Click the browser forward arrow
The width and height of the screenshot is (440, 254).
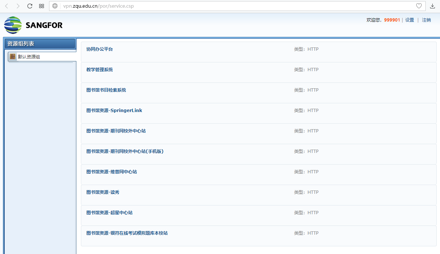point(18,6)
